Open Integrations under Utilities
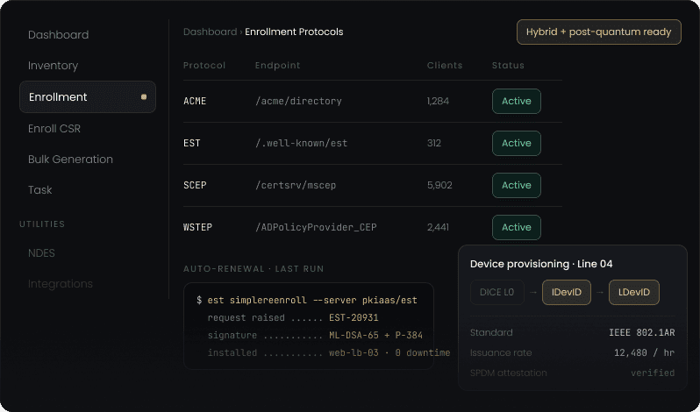 (x=61, y=284)
